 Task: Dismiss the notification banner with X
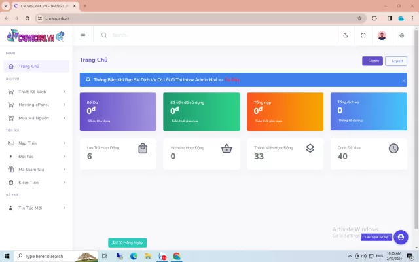point(403,81)
